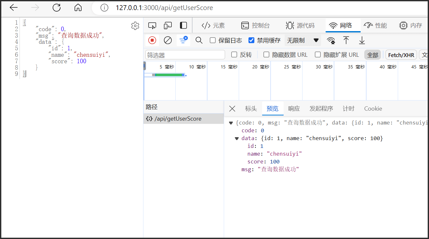Open network search magnifier

(199, 40)
